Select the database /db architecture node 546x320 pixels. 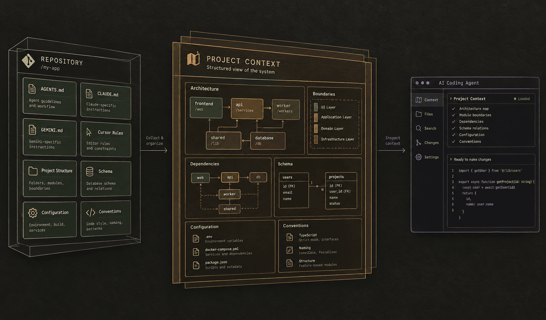click(268, 141)
